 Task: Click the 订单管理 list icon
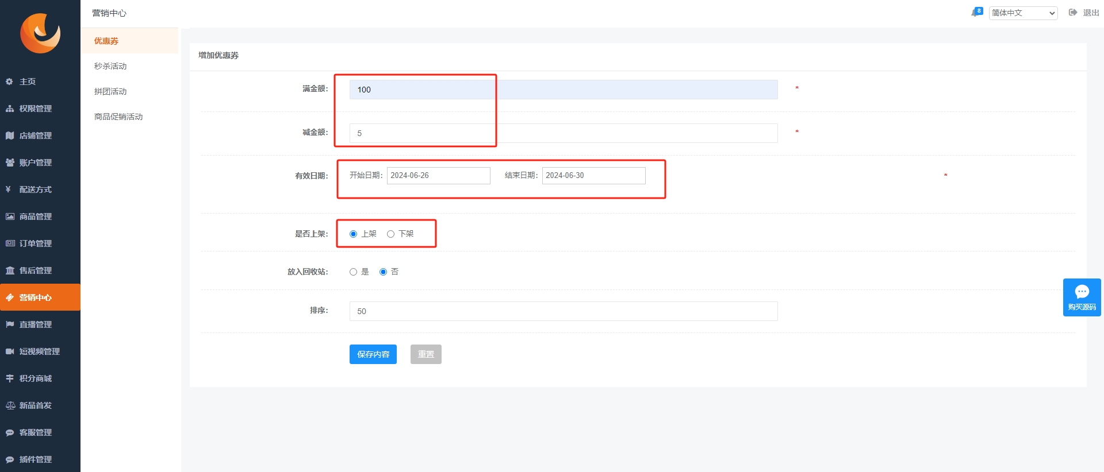[x=10, y=243]
